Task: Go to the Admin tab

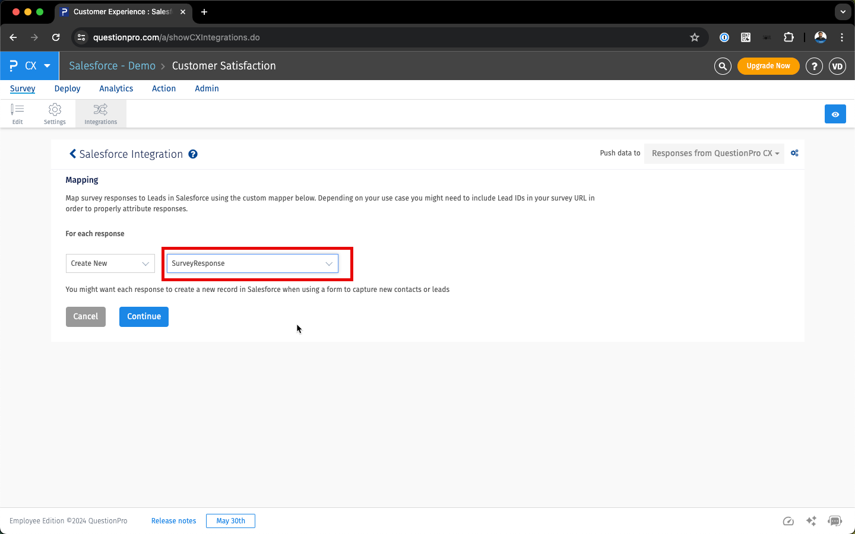Action: pos(207,88)
